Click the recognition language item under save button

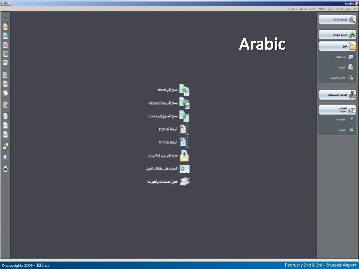pyautogui.click(x=345, y=120)
